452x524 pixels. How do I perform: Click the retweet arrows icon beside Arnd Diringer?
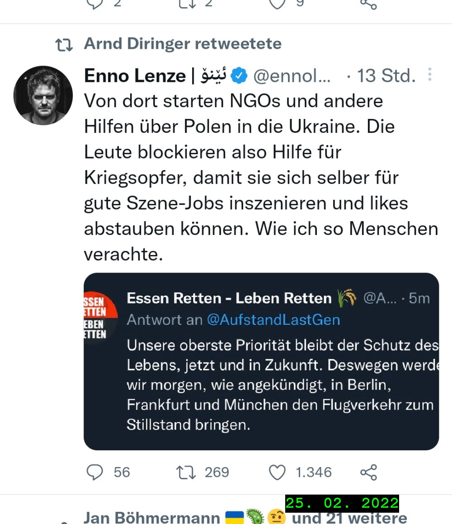point(64,45)
